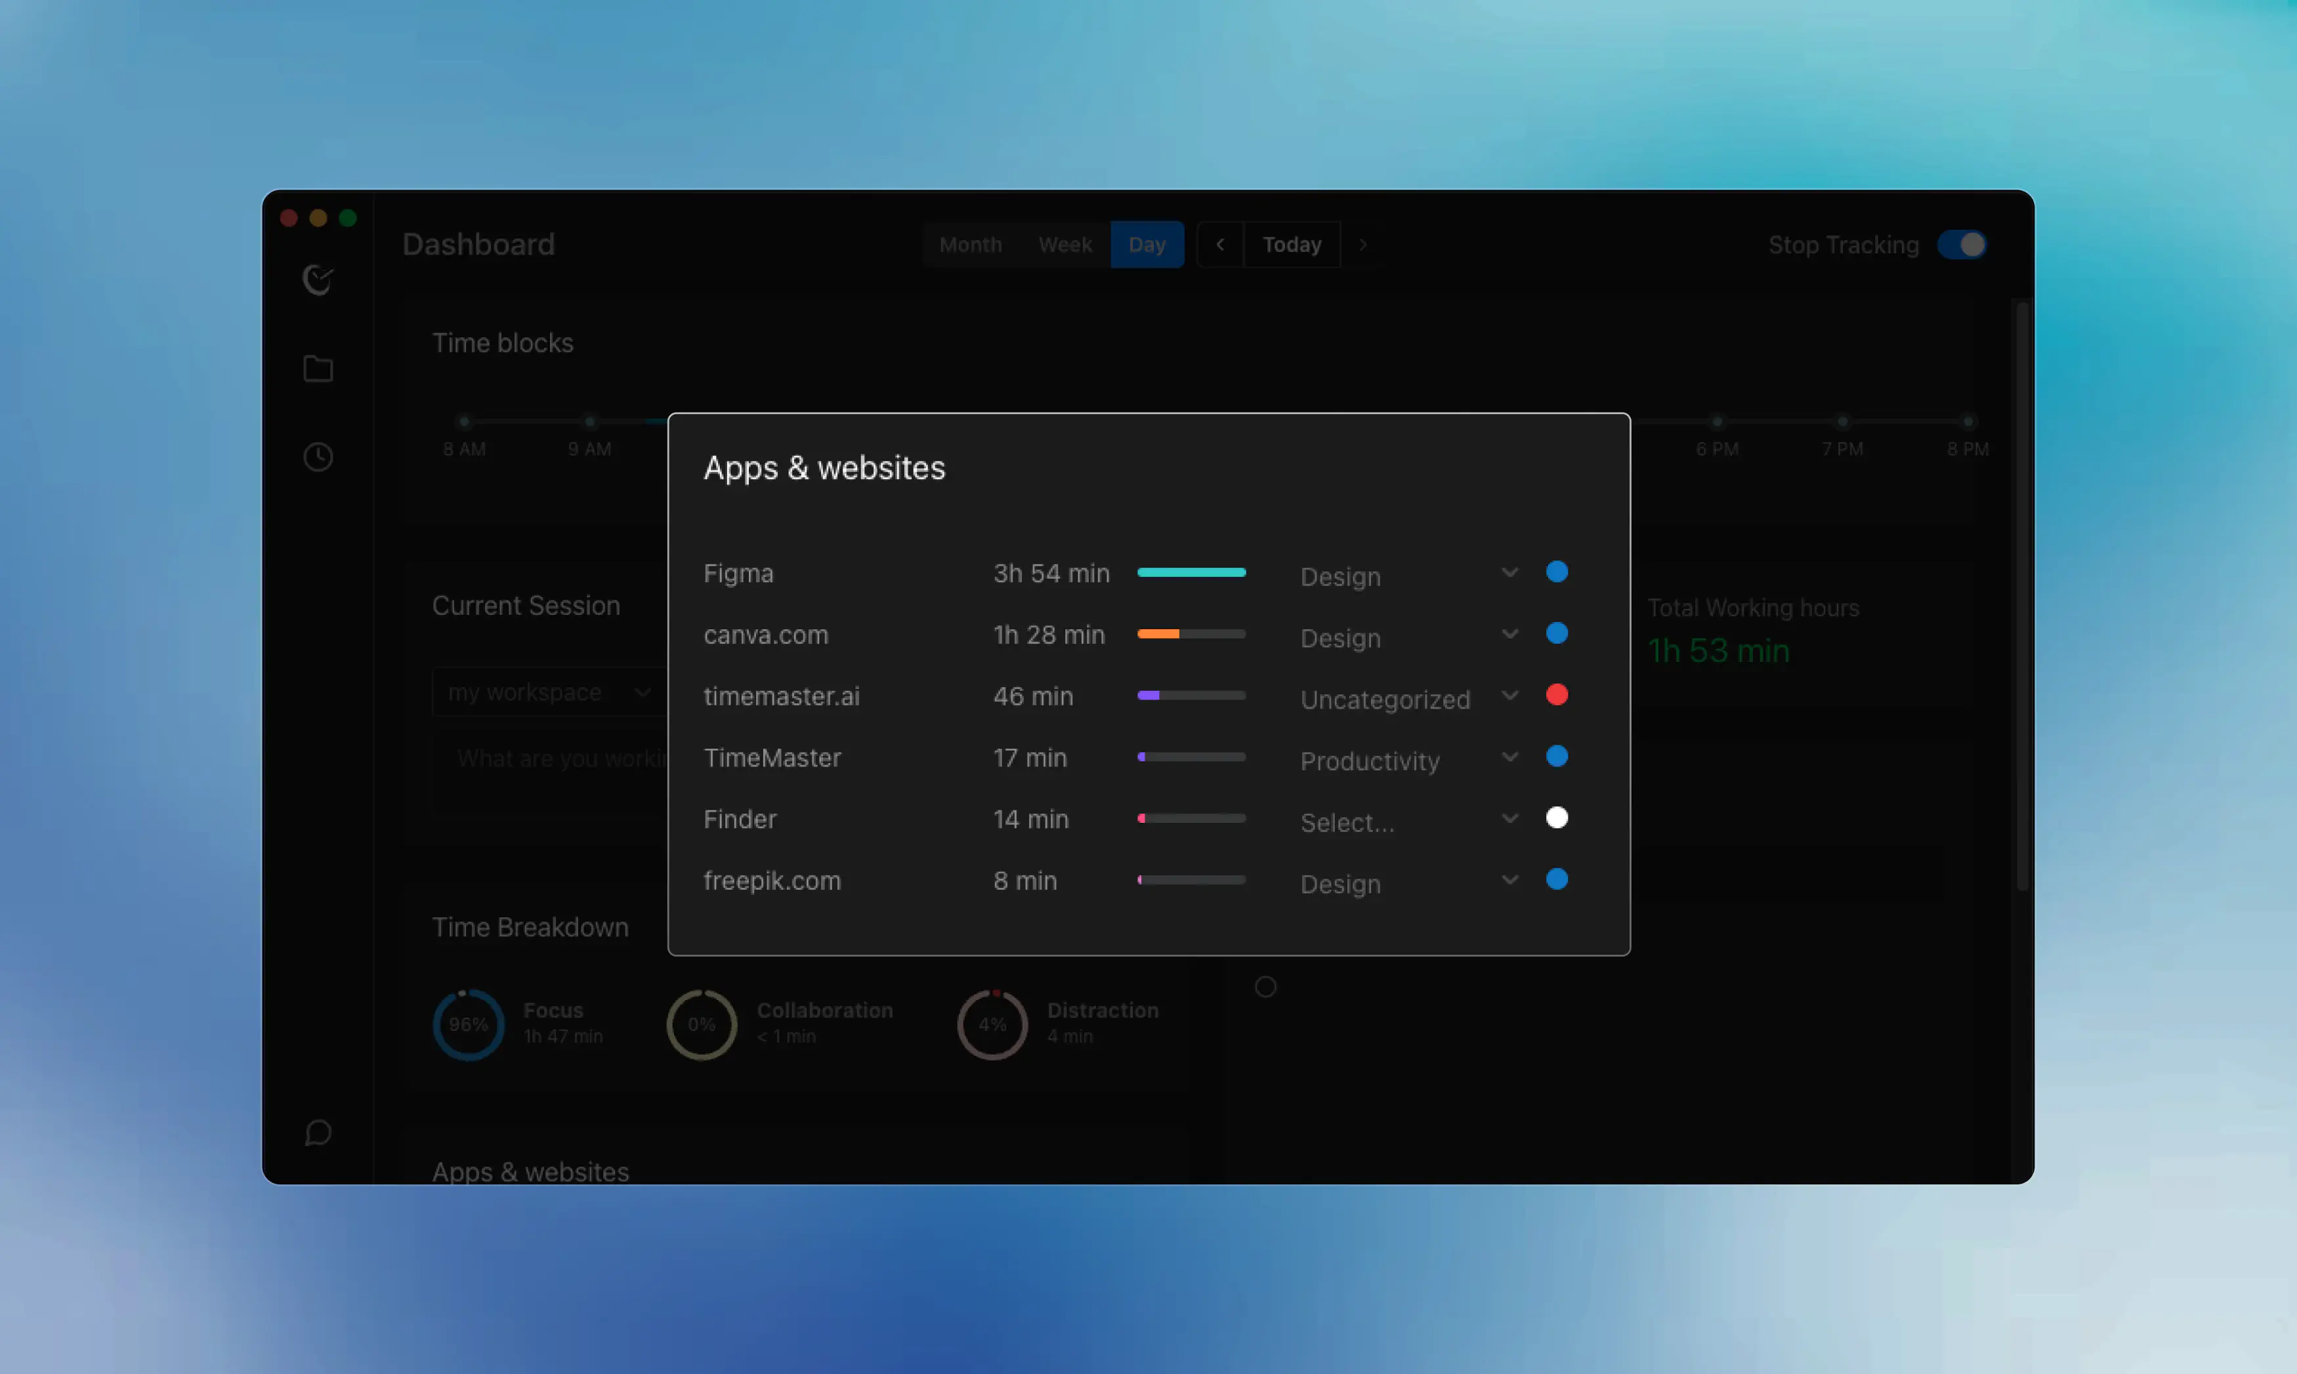
Task: Open the TimeMaster logo dashboard icon in sidebar
Action: pos(318,280)
